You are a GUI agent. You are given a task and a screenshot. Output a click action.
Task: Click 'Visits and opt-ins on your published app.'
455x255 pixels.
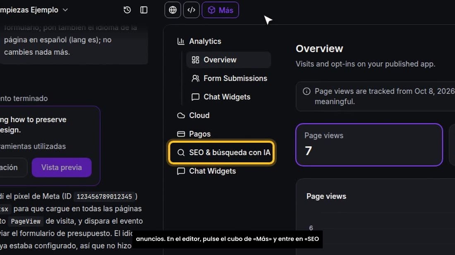(x=365, y=64)
